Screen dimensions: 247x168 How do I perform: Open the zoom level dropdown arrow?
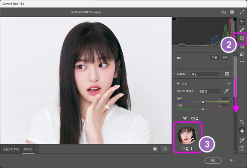[x=37, y=149]
